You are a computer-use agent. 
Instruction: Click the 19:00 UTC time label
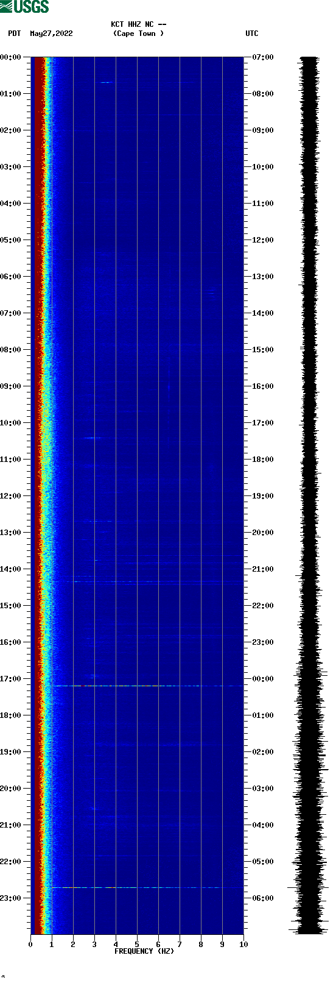[263, 496]
